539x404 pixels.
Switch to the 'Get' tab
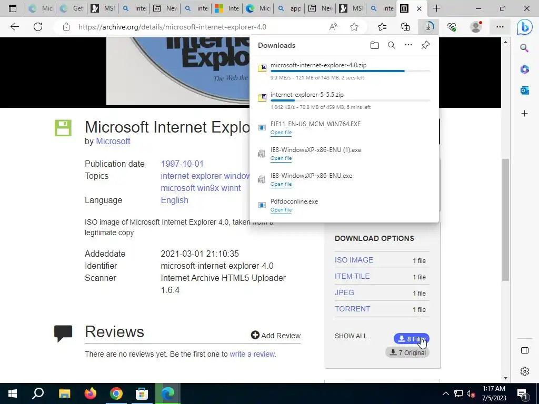point(72,8)
